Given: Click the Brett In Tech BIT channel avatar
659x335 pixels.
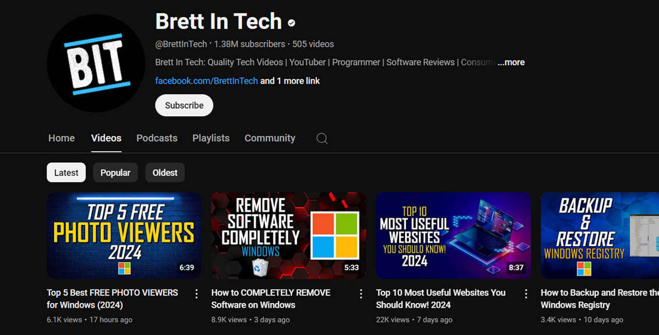Looking at the screenshot, I should click(x=96, y=63).
